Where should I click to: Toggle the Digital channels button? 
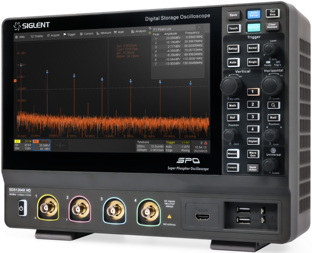253,141
